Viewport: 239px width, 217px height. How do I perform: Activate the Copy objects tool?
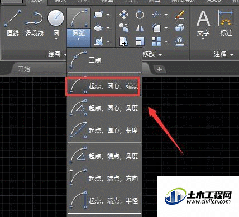[x=124, y=28]
